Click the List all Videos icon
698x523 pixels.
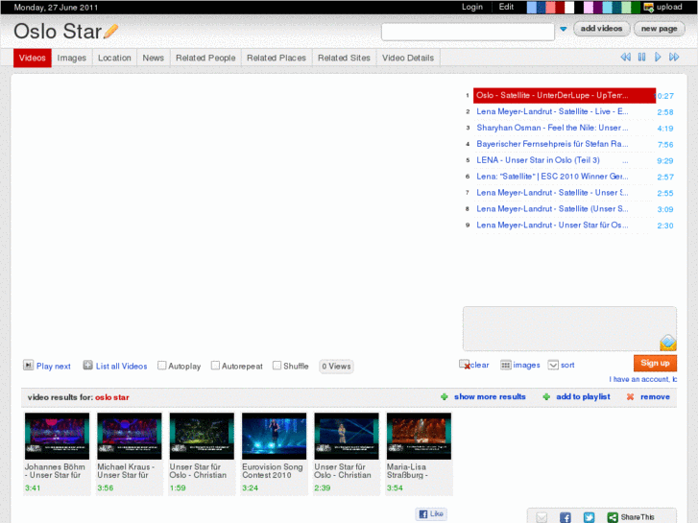click(87, 366)
